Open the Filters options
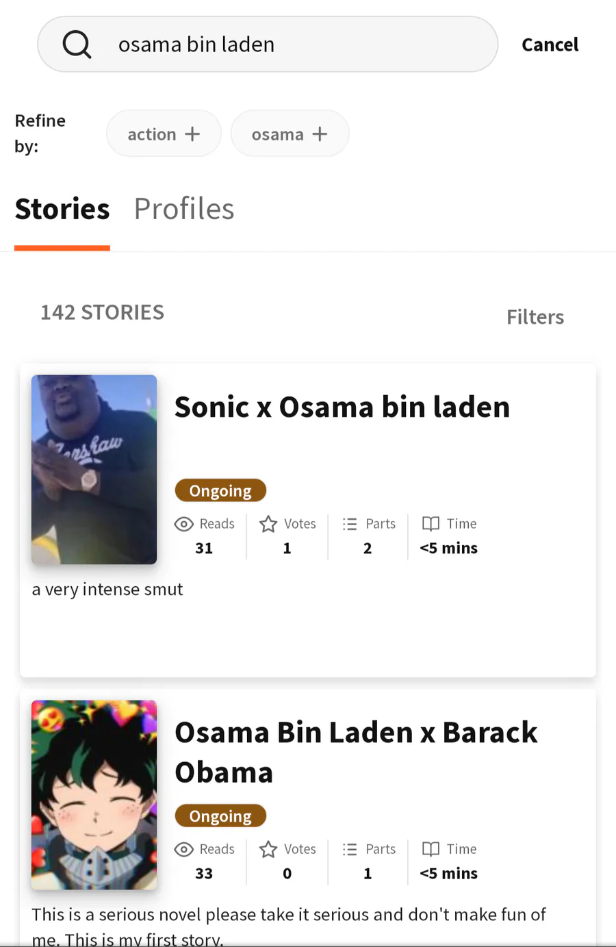 click(535, 317)
